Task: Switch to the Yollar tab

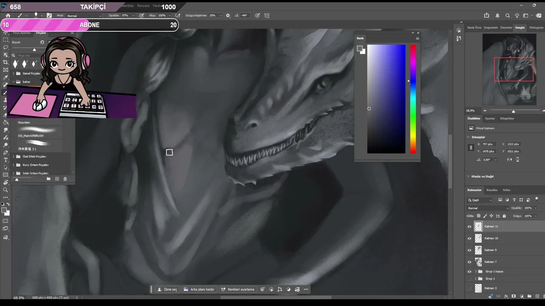Action: pyautogui.click(x=506, y=190)
